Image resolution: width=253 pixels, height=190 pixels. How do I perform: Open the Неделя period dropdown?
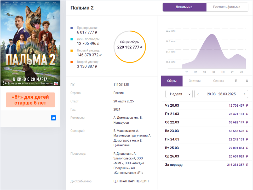point(179,94)
